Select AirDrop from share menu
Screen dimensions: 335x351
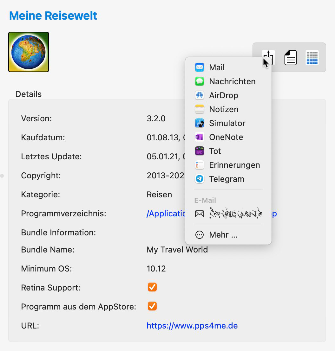[228, 95]
